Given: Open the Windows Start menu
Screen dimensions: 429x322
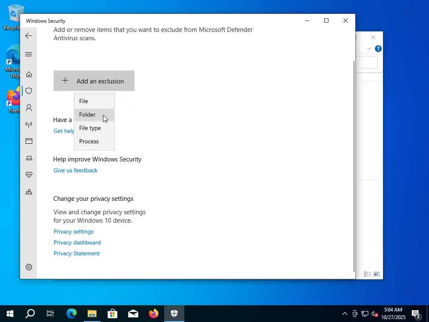Looking at the screenshot, I should point(10,314).
